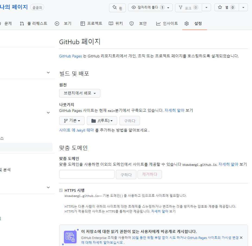Viewport: 252px width, 246px height.
Task: Click the play circle actions icon
Action: pyautogui.click(x=57, y=24)
